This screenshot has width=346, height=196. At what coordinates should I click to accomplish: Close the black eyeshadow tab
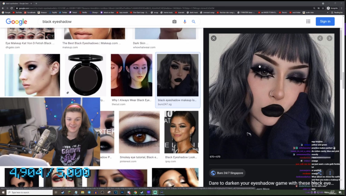[x=31, y=4]
